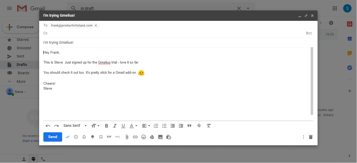Insert a link
The width and height of the screenshot is (357, 163).
[135, 137]
